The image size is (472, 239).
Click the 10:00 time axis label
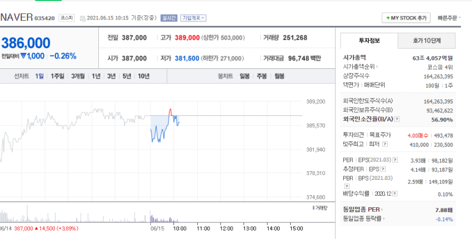[180, 229]
